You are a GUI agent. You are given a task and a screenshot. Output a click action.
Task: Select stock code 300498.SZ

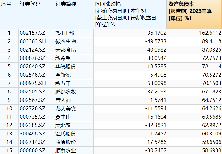click(x=33, y=134)
